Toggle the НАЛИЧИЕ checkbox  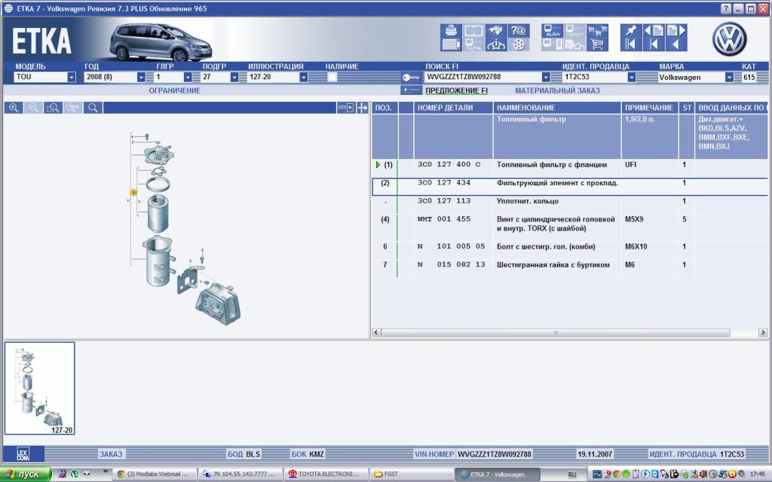[332, 78]
